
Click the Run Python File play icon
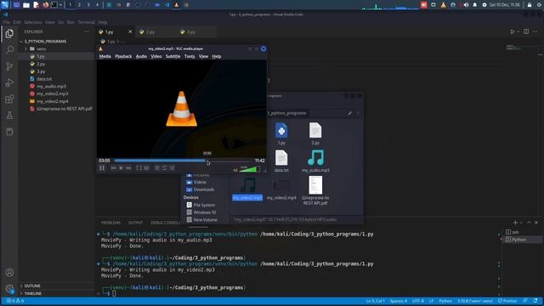(x=512, y=31)
